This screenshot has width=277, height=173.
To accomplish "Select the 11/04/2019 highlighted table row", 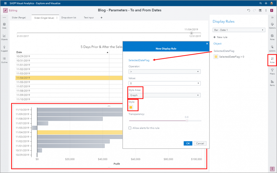I will click(x=69, y=78).
